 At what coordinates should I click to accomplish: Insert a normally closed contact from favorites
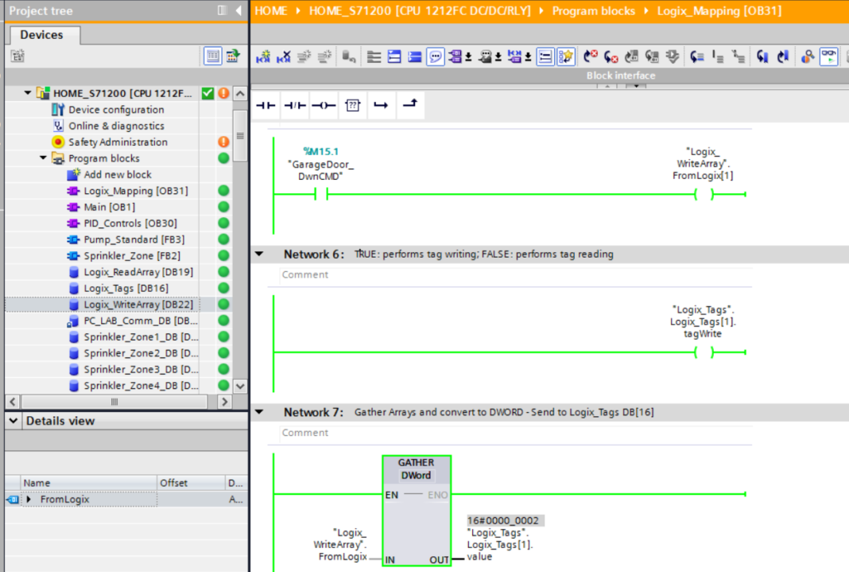point(295,104)
